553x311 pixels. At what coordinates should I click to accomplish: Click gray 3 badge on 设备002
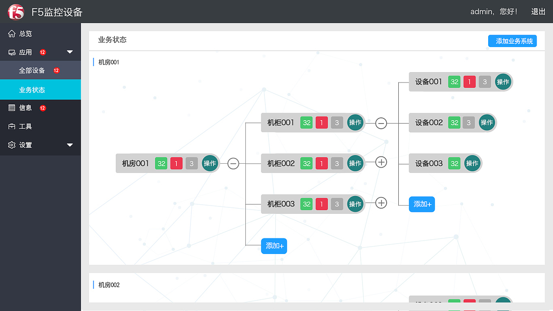tap(469, 123)
